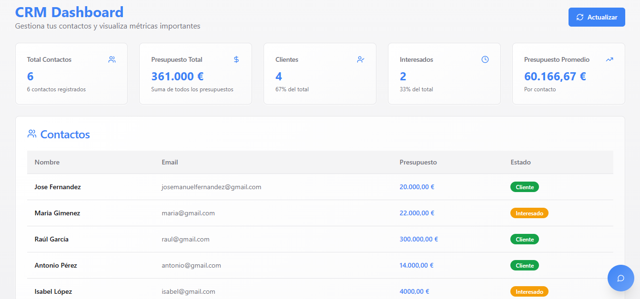Select Maria Gimenez's Interesado badge
The width and height of the screenshot is (640, 299).
point(529,213)
